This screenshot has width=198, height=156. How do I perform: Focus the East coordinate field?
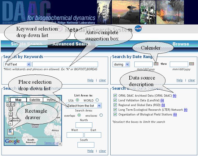click(x=93, y=135)
